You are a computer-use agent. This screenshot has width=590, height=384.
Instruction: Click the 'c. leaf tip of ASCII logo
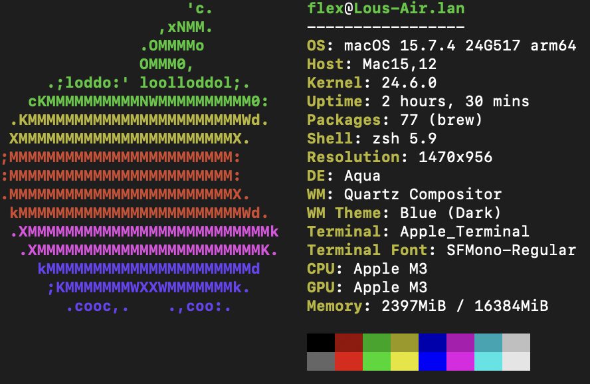pos(200,9)
